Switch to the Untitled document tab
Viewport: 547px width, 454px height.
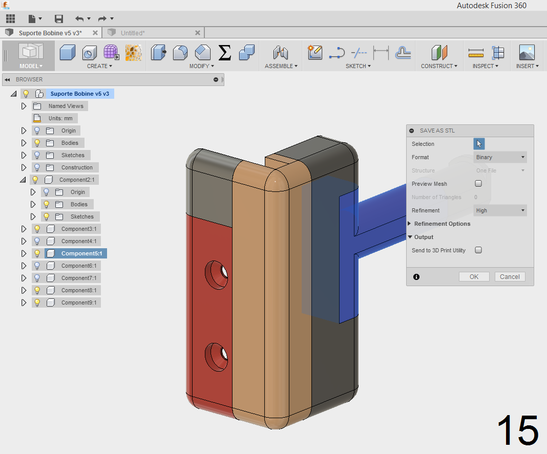pyautogui.click(x=149, y=32)
